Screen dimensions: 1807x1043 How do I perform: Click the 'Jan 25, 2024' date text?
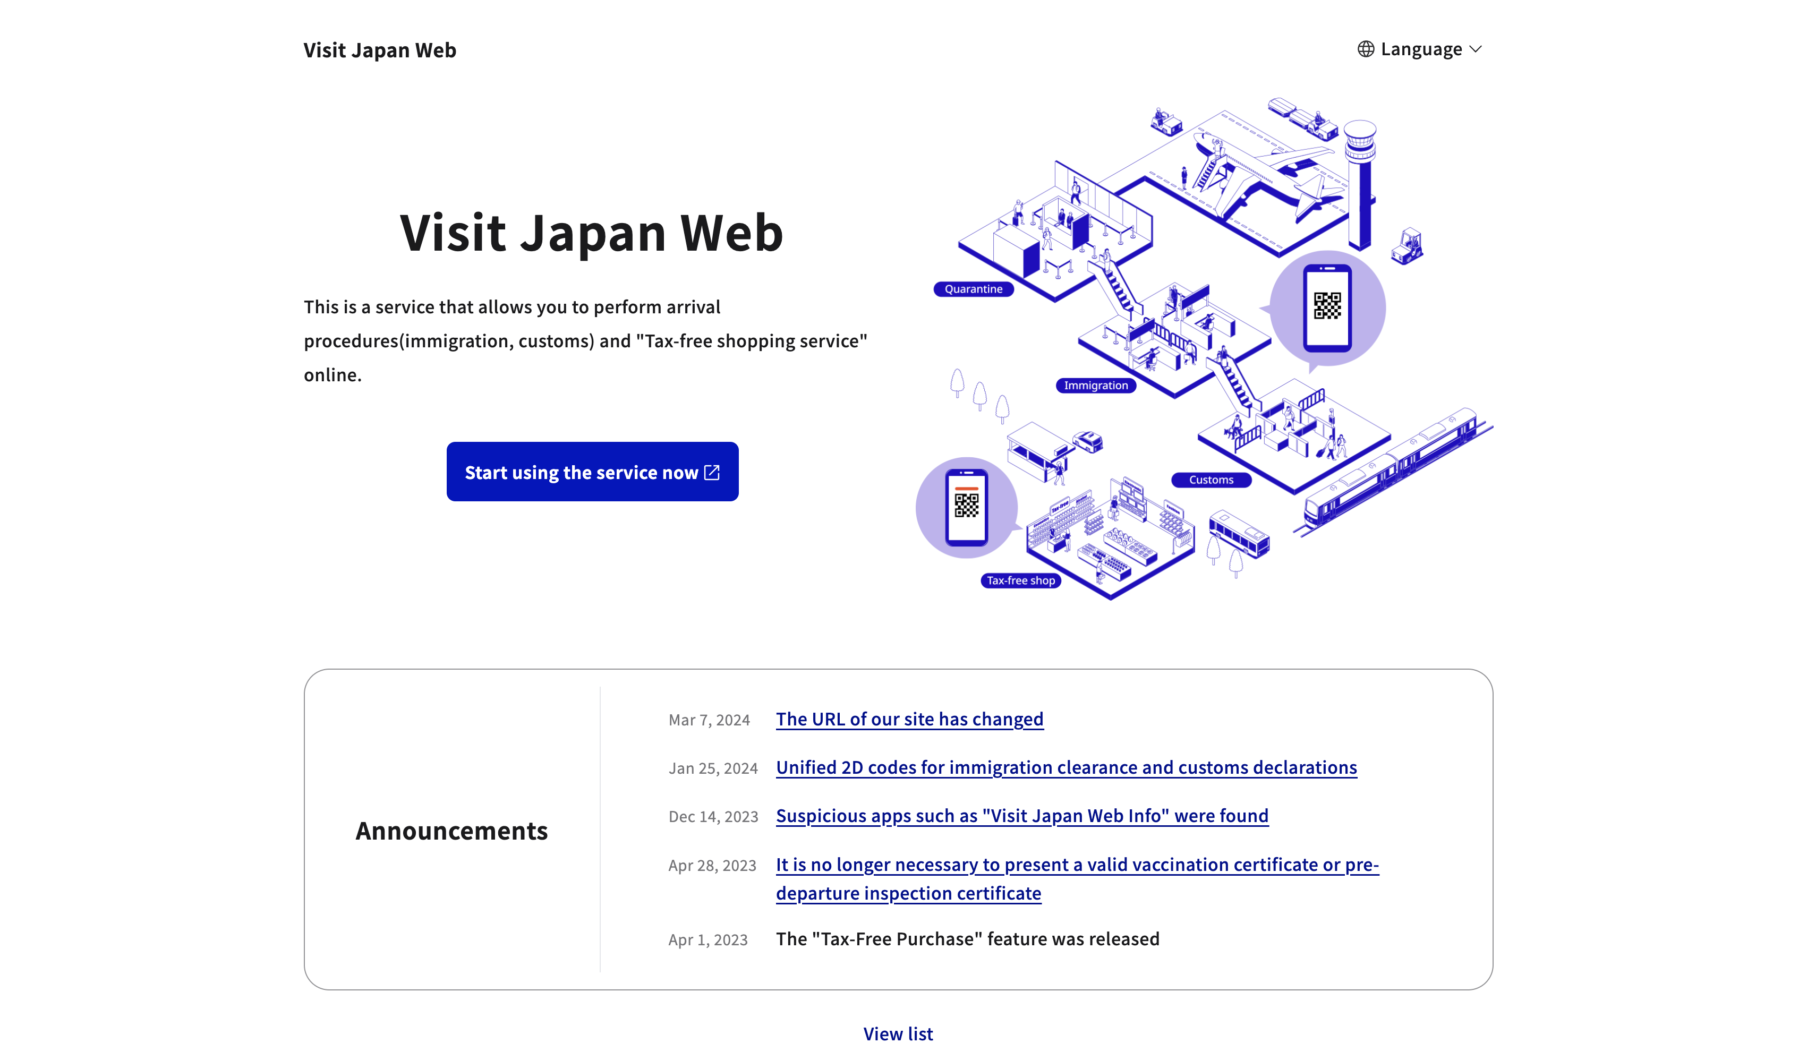pos(713,768)
